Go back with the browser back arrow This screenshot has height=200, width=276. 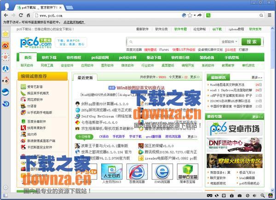click(6, 15)
